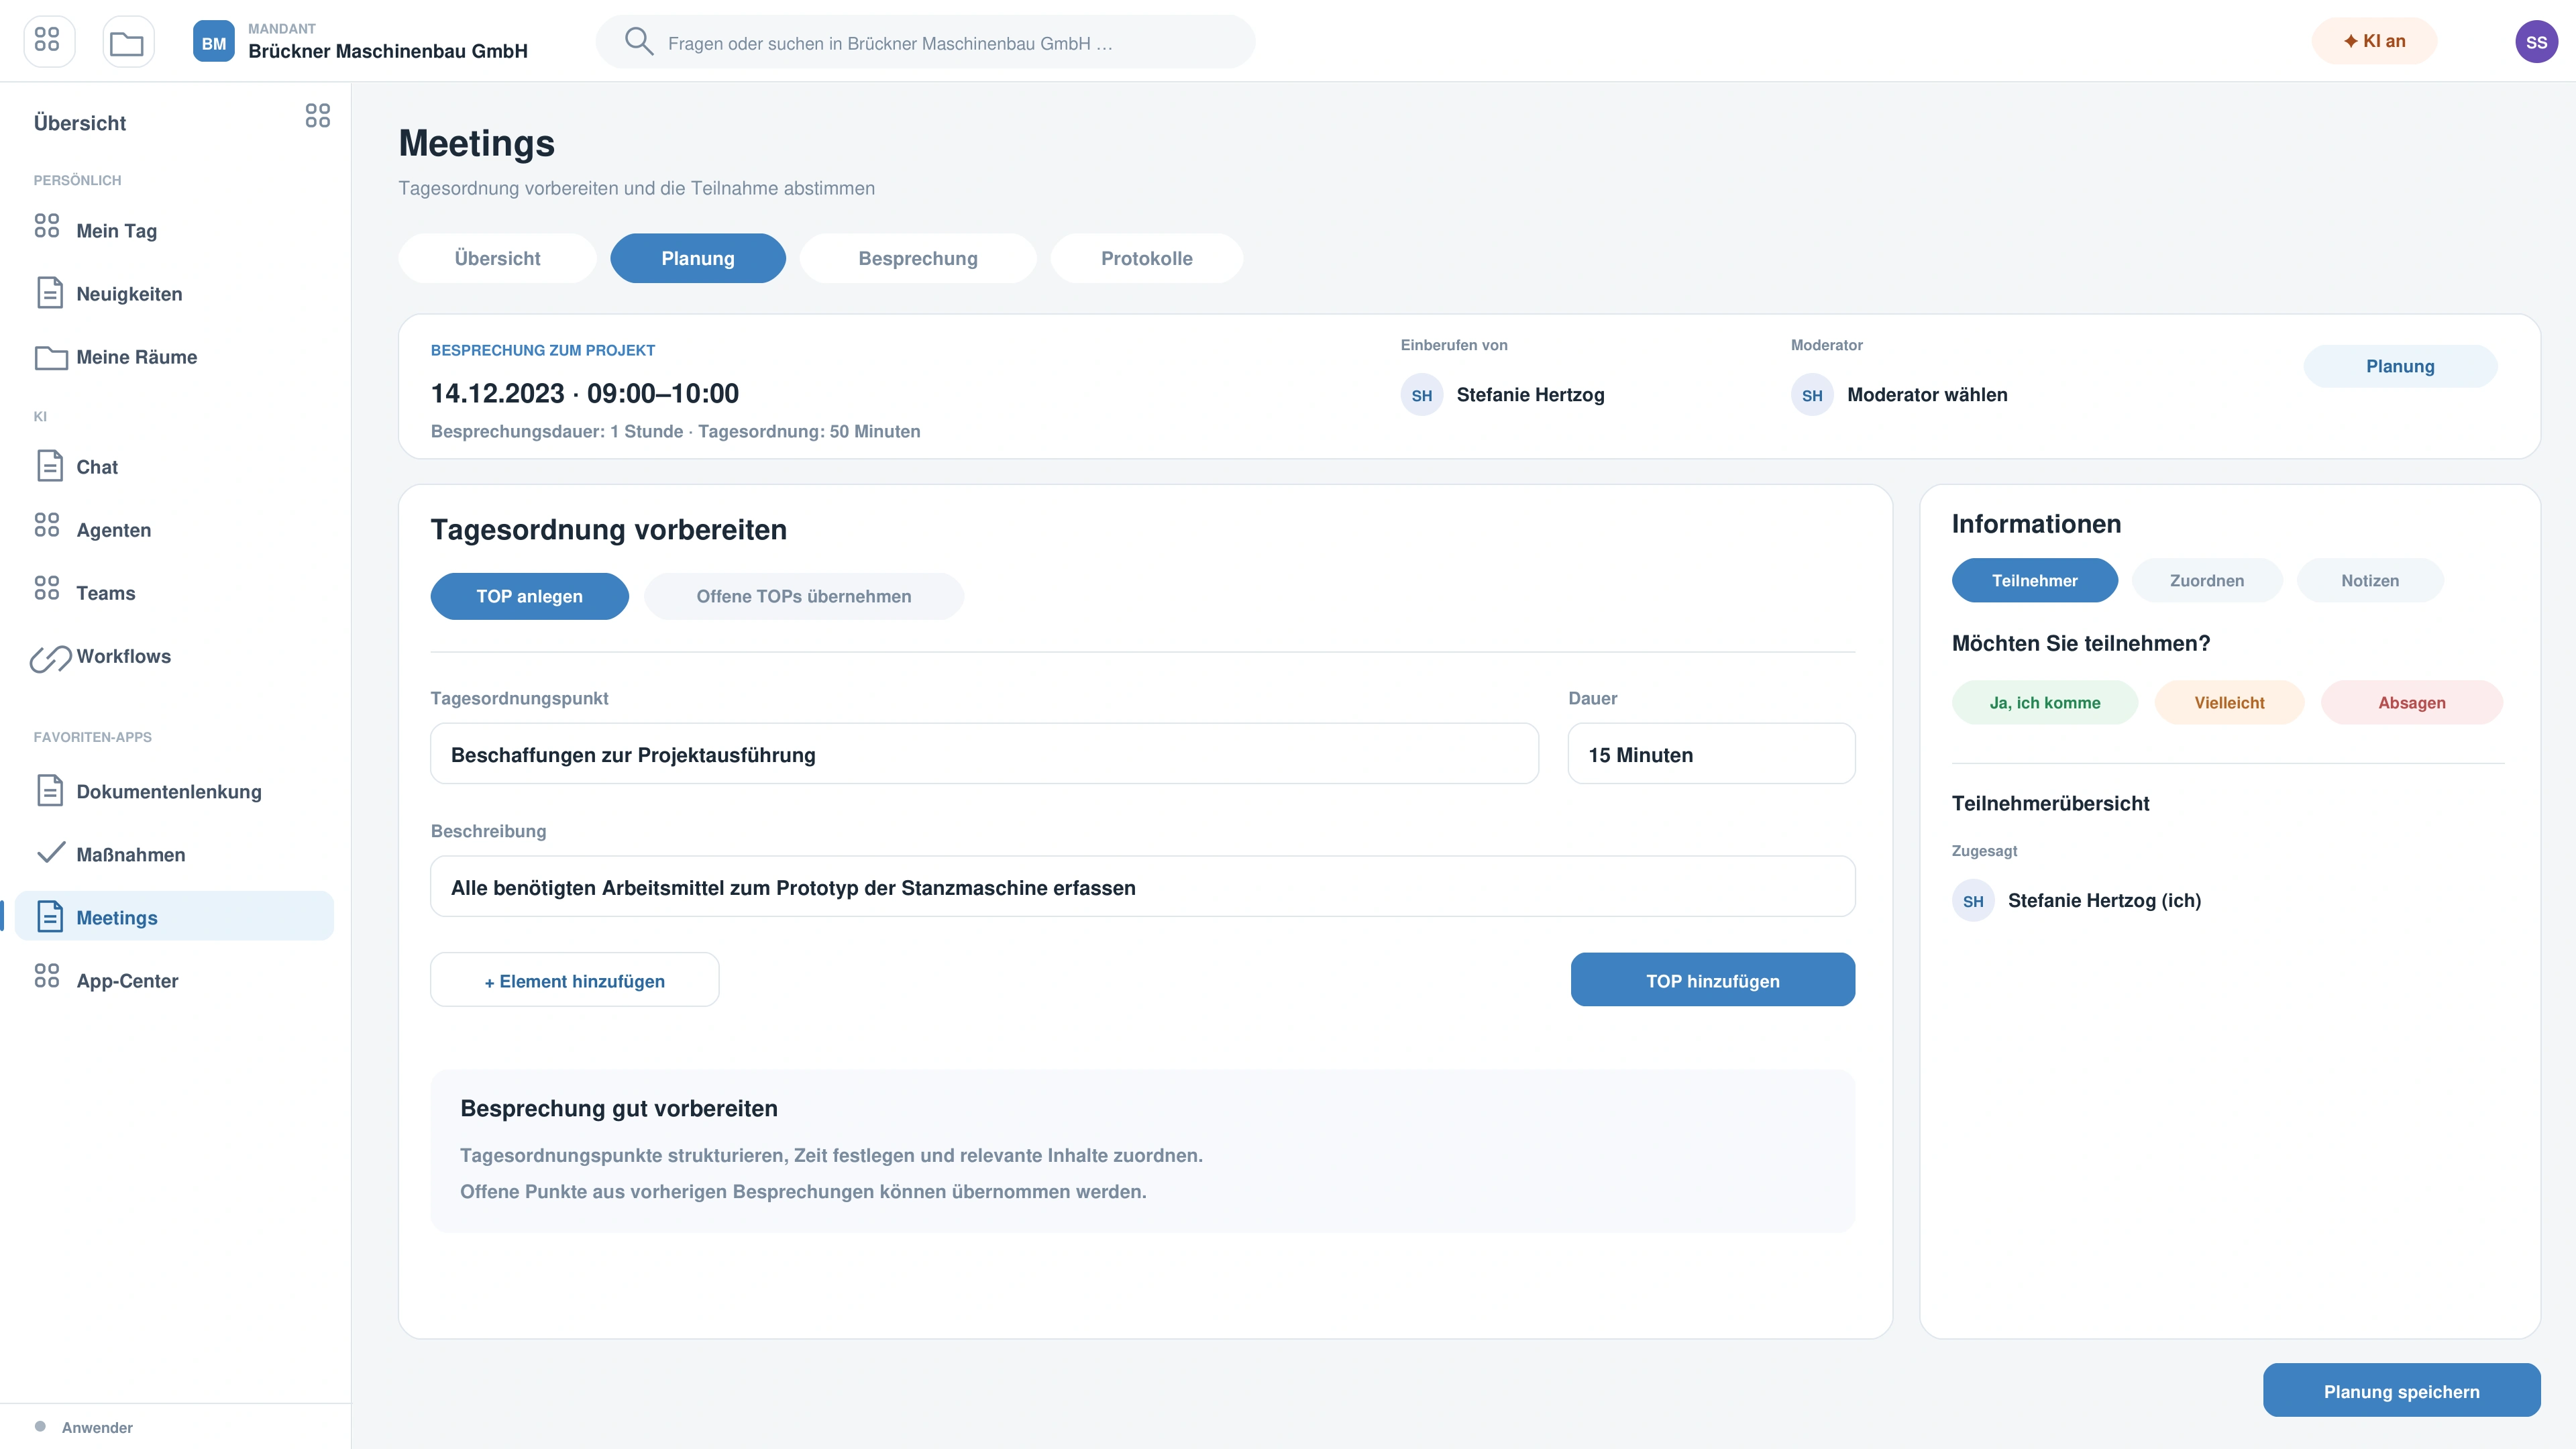Select 'Absagen' response
The height and width of the screenshot is (1449, 2576).
[x=2411, y=702]
